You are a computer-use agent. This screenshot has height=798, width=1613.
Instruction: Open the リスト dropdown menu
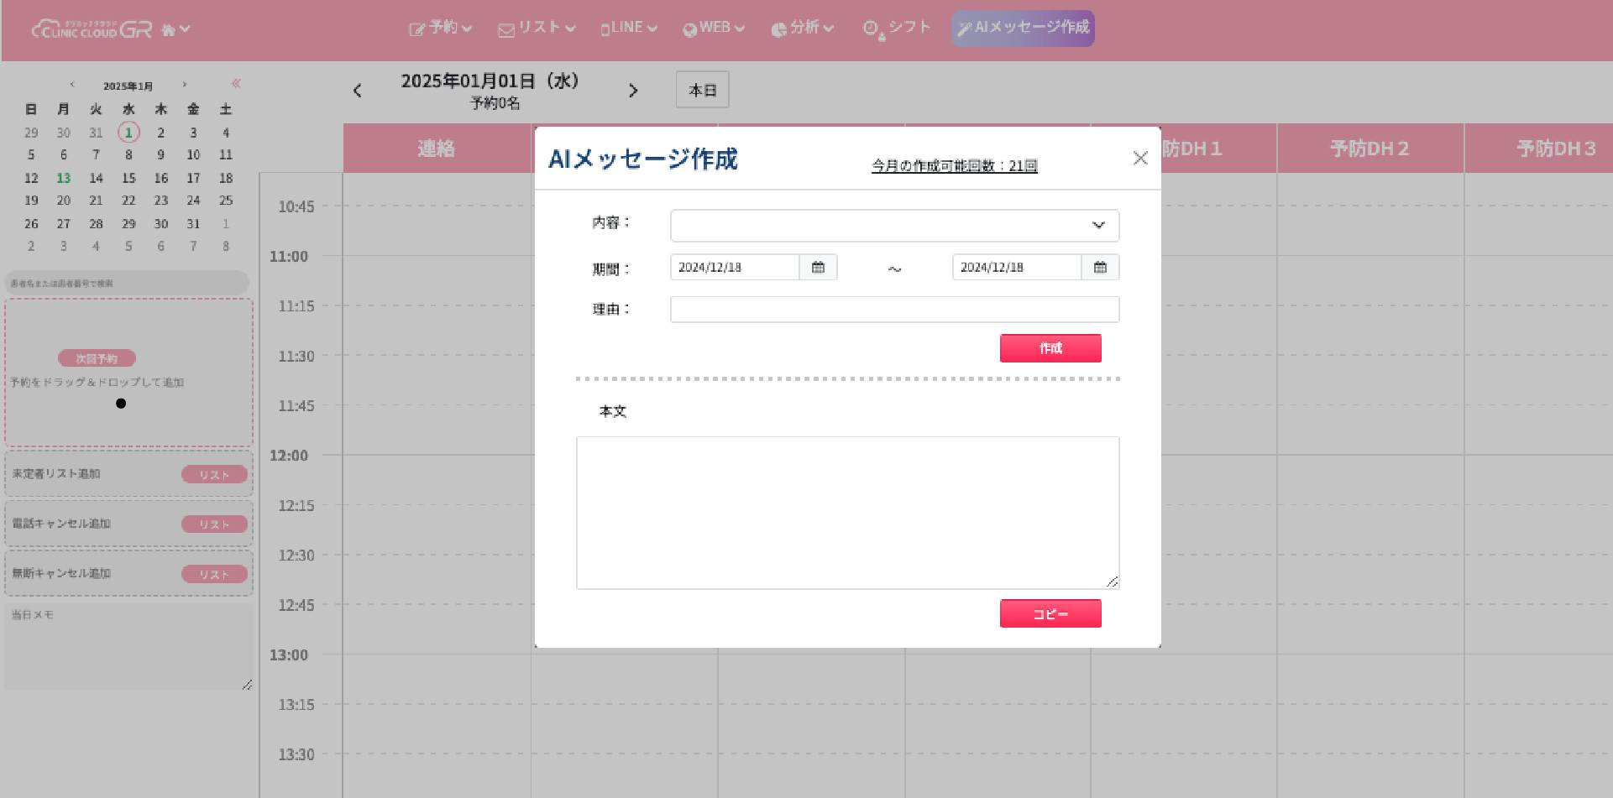tap(537, 28)
